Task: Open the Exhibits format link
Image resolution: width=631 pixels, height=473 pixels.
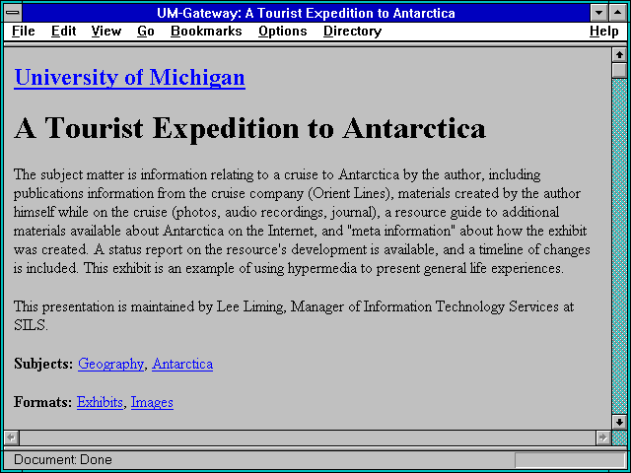Action: [100, 402]
